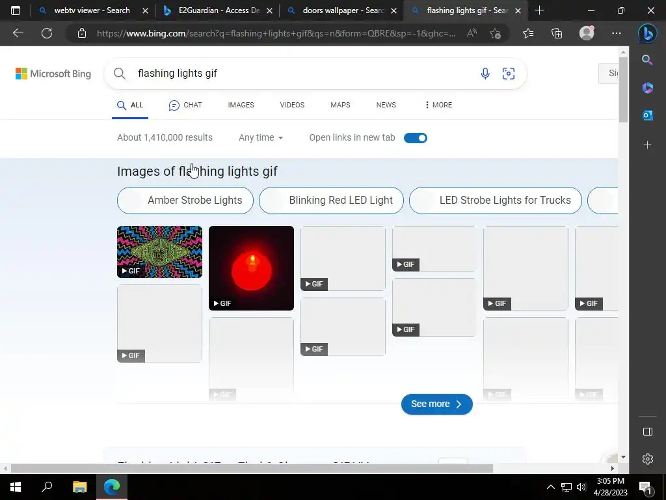Click the scrollbar down arrow
Screen dimensions: 666x500
[x=622, y=457]
